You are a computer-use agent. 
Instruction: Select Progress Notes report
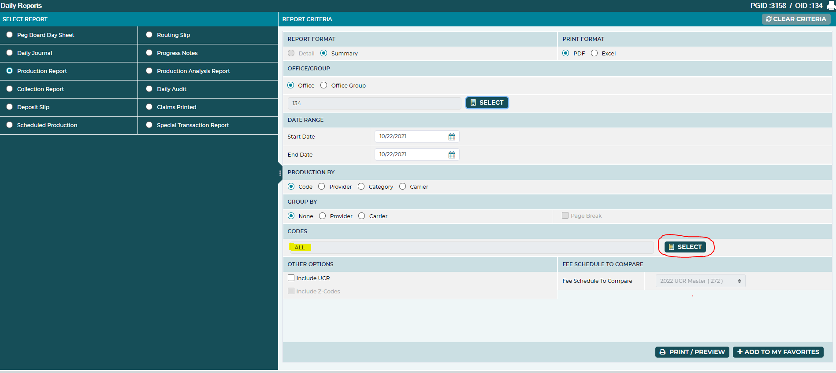[149, 53]
